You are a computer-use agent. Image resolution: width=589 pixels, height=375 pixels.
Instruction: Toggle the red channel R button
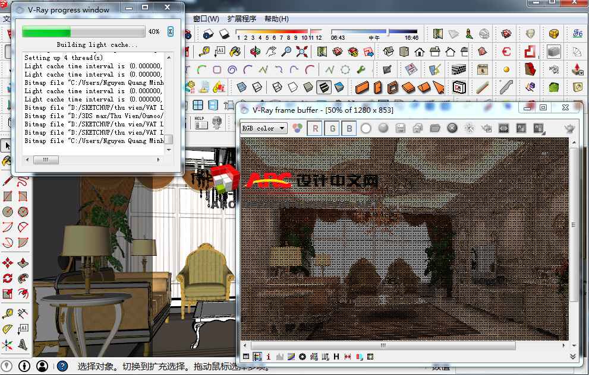tap(315, 129)
